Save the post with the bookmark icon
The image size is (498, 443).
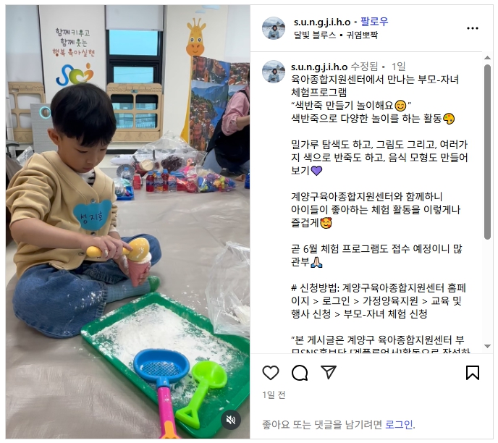[472, 373]
